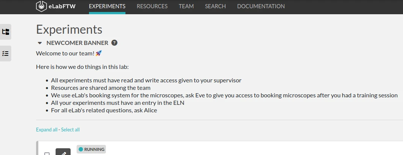Open the Documentation link in navbar
Viewport: 403px width, 155px height.
point(261,6)
